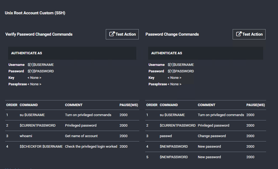
Task: Select the $$CHECKFOR $USERNAME command row
Action: tap(41, 146)
